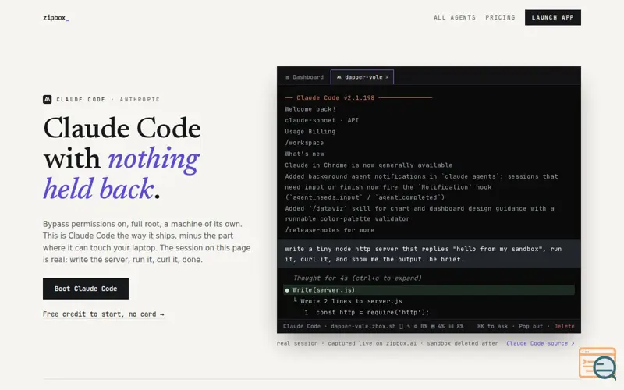This screenshot has width=624, height=390.
Task: Click the dapper-vole.zbox.sh hostname
Action: (363, 326)
